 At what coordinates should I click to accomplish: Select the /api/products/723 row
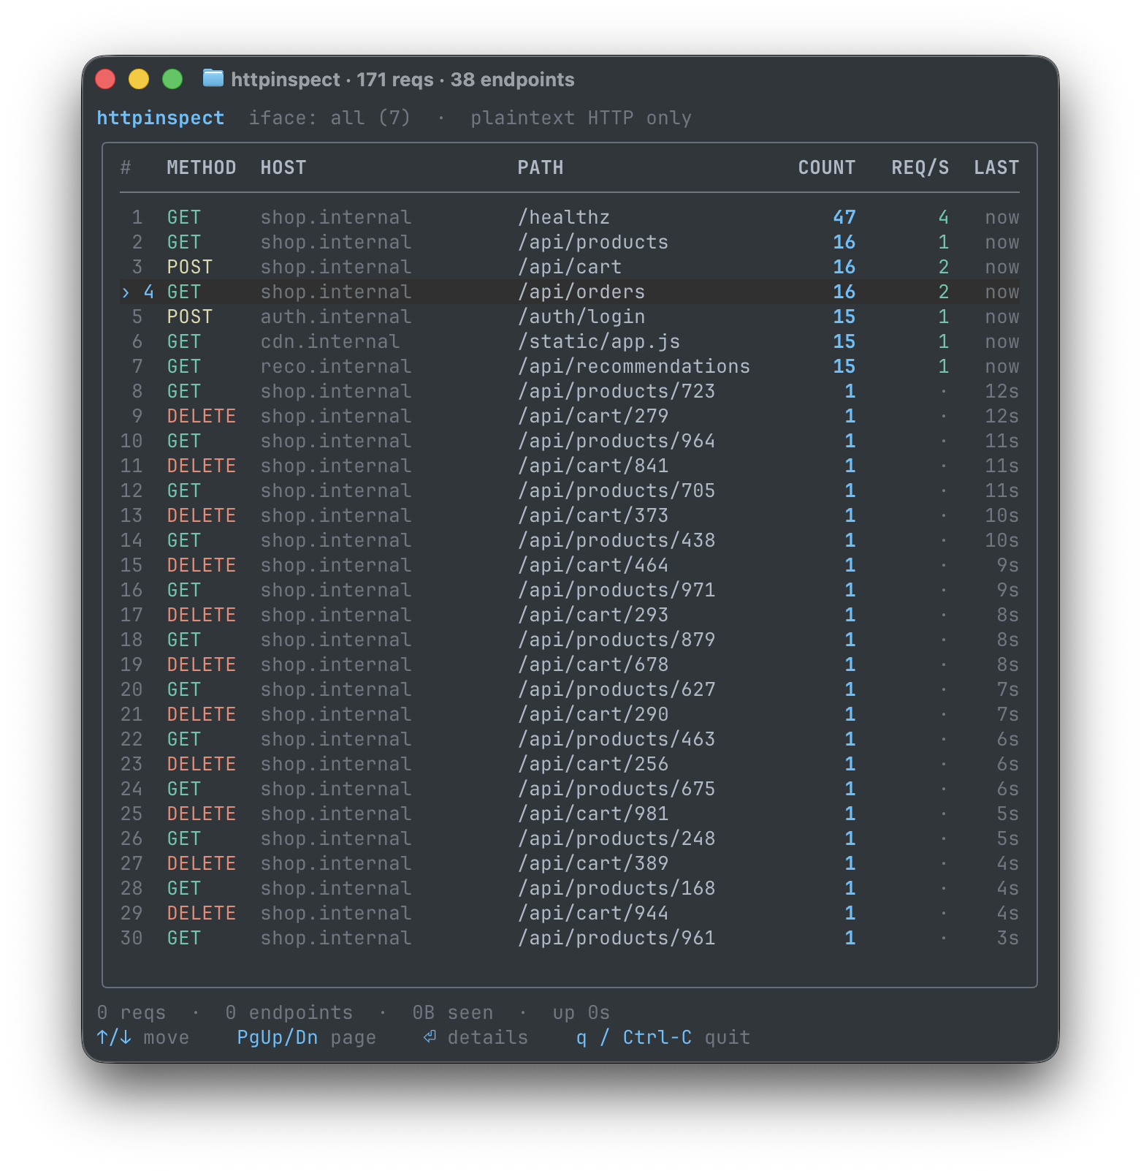pos(570,391)
